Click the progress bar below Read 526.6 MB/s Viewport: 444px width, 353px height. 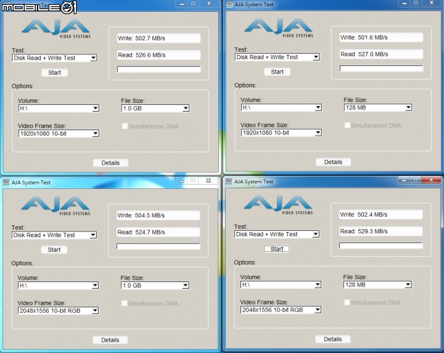coord(158,69)
